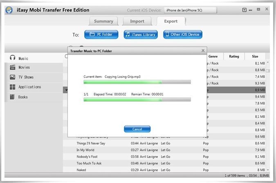The height and width of the screenshot is (183, 276).
Task: Sort by Rating column header
Action: [x=234, y=56]
